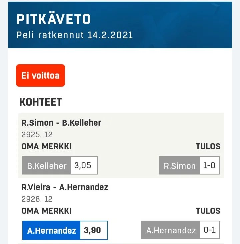Viewport: 240px width, 244px height.
Task: Click TULOS label in the R.Simon match
Action: click(208, 147)
